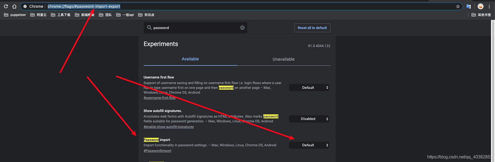Select the Experiments heading text
The width and height of the screenshot is (495, 162).
(x=161, y=44)
